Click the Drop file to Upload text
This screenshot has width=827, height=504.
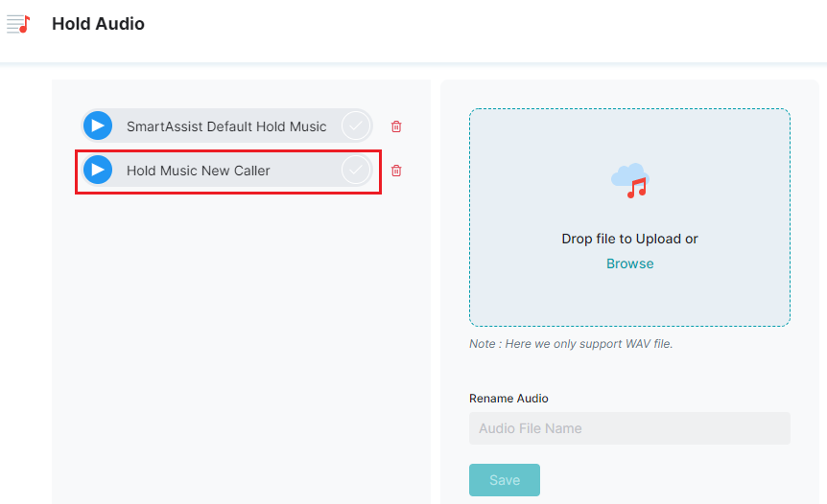tap(629, 239)
